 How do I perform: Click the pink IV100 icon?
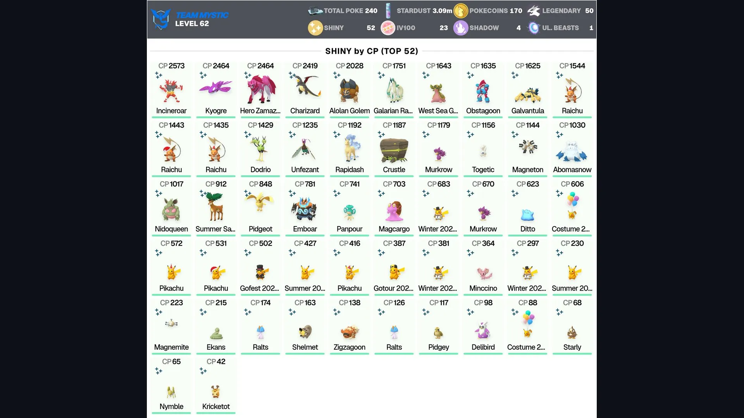[x=388, y=28]
